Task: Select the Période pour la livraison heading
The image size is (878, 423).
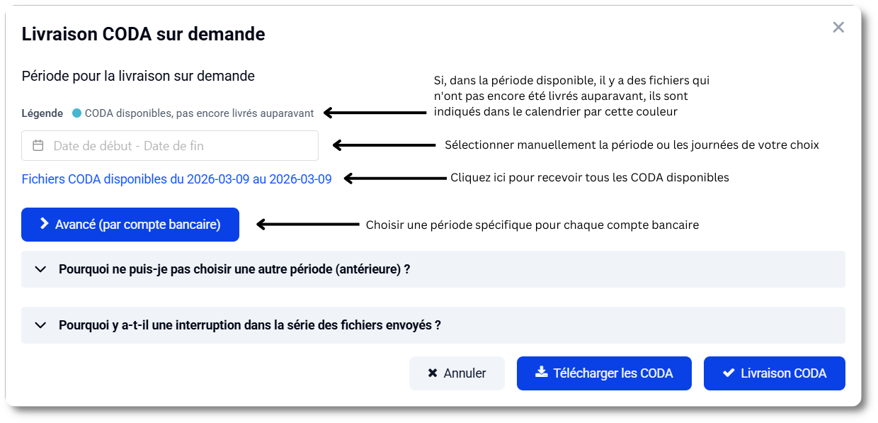Action: tap(138, 76)
